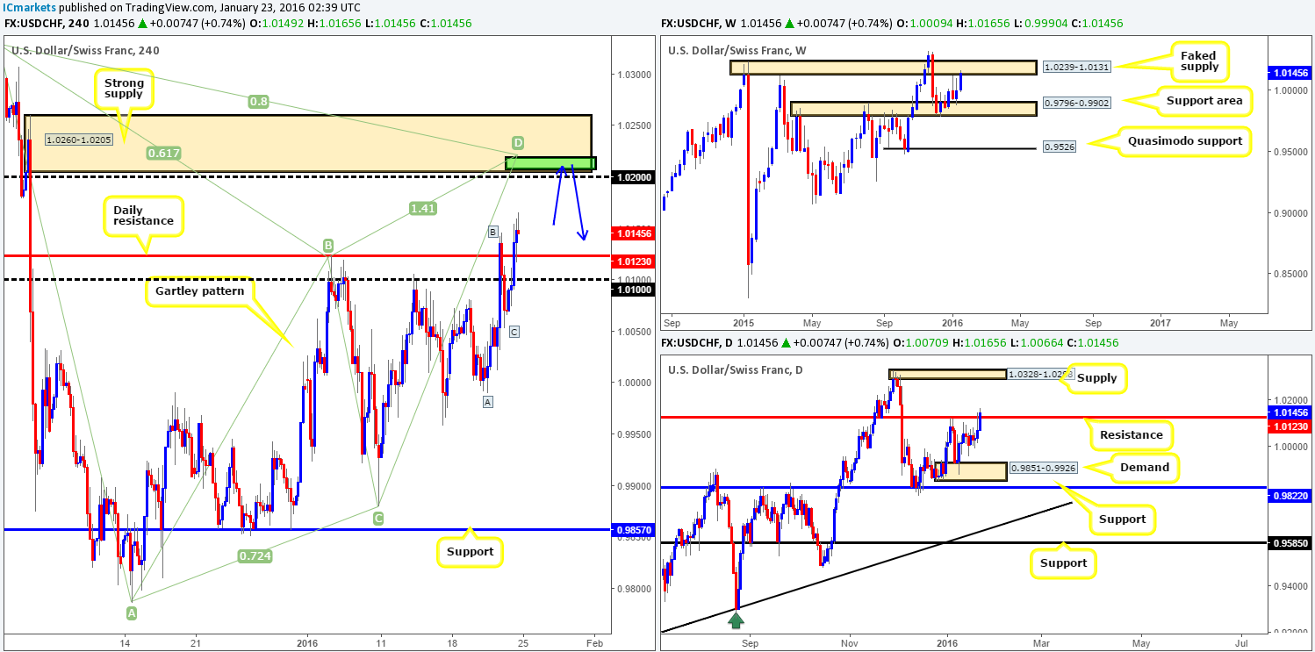Select 'Supply' callout on daily chart
Screen dimensions: 1315x652
pos(1097,377)
